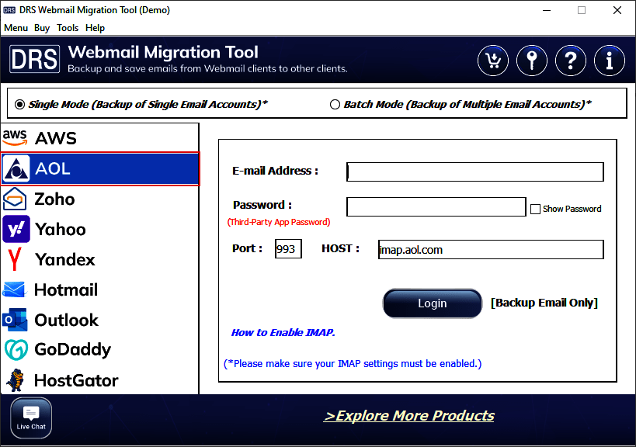Choose Zoho in the client list
636x447 pixels.
tap(99, 199)
